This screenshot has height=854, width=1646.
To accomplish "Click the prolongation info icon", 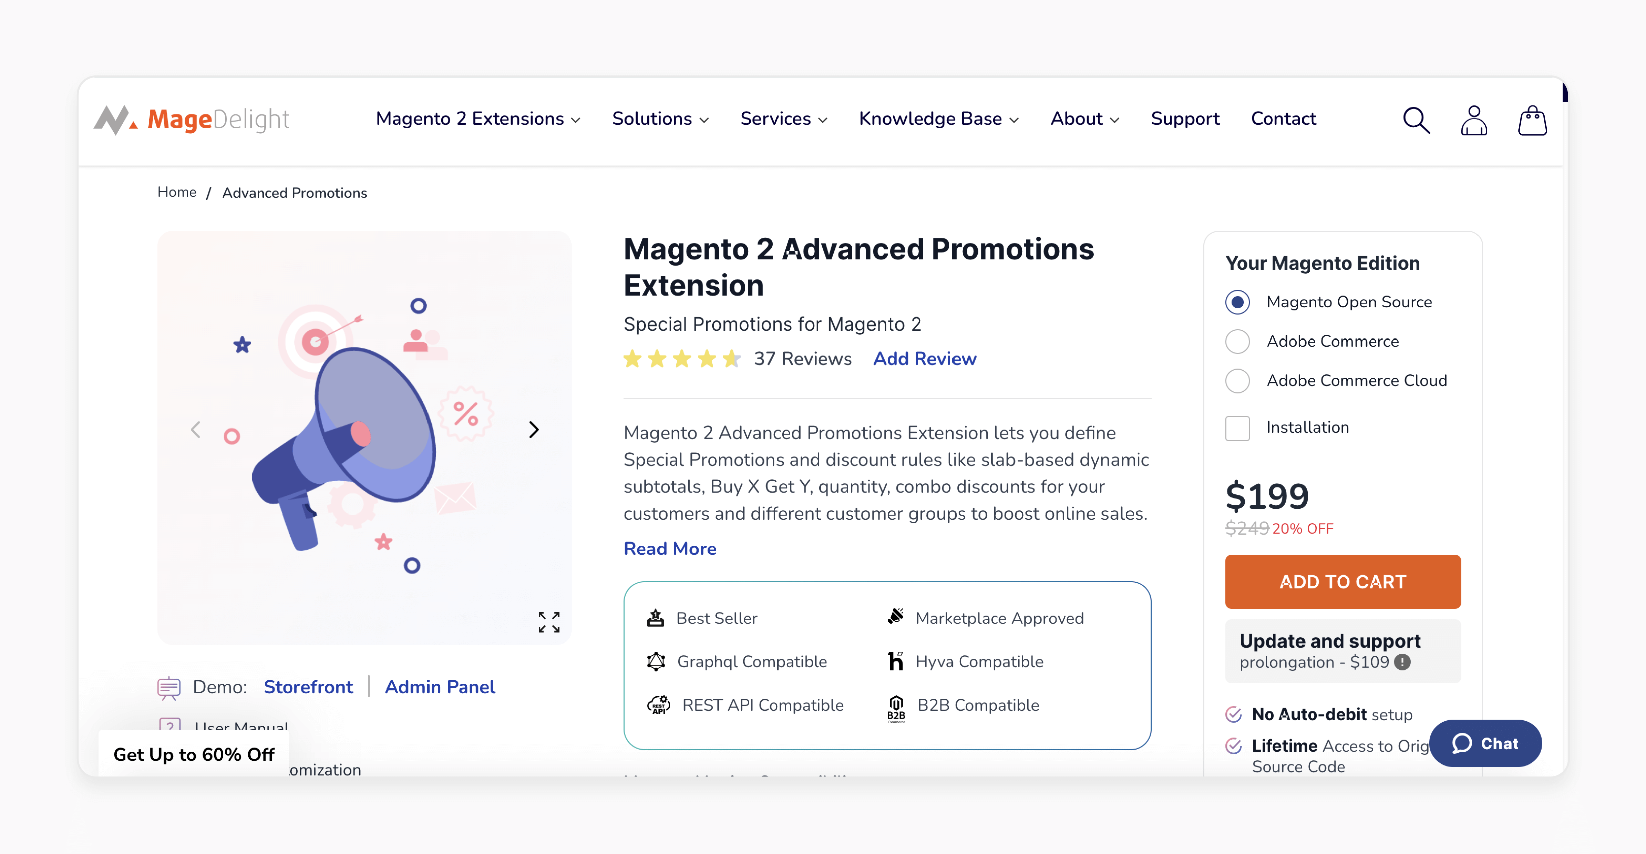I will point(1402,662).
